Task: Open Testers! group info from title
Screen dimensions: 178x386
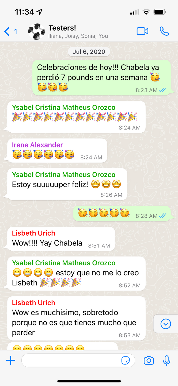Action: tap(62, 28)
